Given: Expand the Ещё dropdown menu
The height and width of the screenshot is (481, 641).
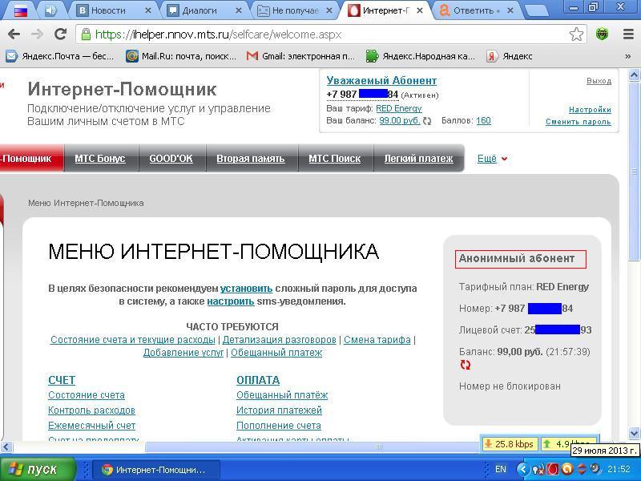Looking at the screenshot, I should coord(492,159).
